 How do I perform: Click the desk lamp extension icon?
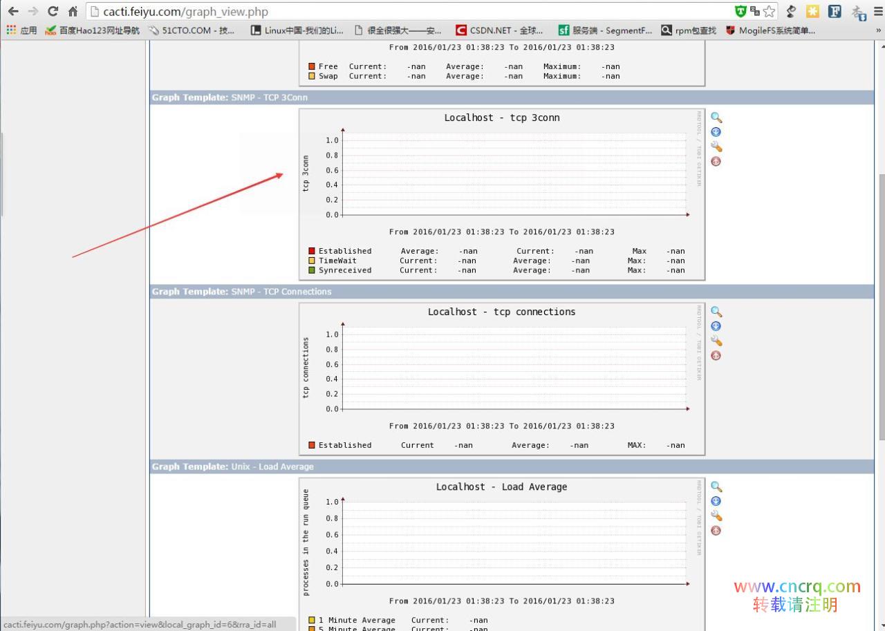[x=792, y=11]
